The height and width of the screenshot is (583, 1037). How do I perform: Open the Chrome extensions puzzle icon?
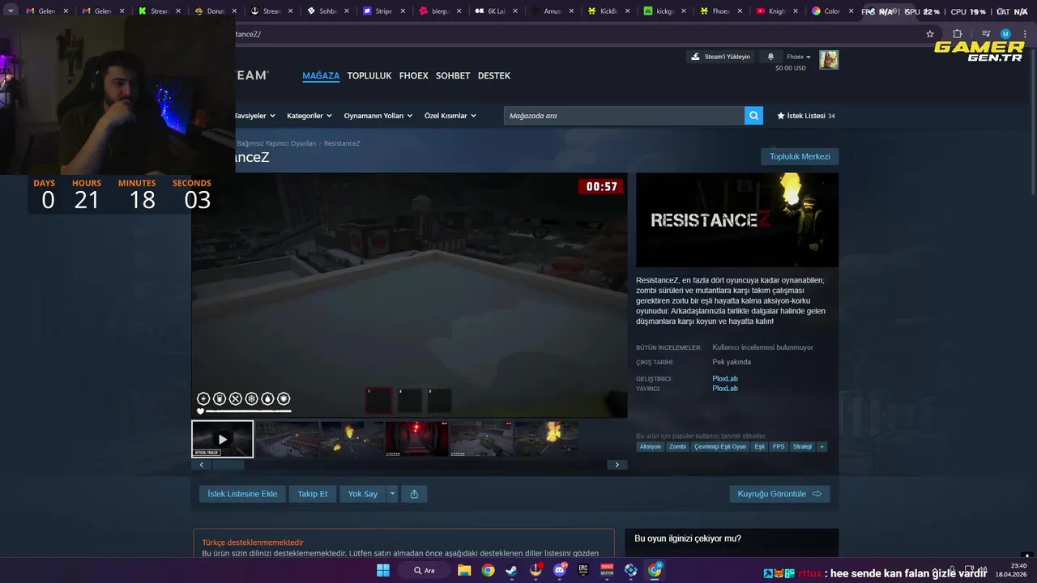pyautogui.click(x=957, y=34)
